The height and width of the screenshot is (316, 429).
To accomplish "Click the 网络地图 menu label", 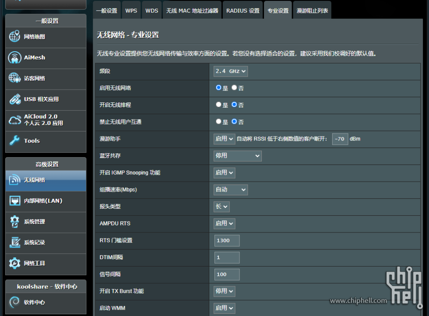I will [x=35, y=37].
